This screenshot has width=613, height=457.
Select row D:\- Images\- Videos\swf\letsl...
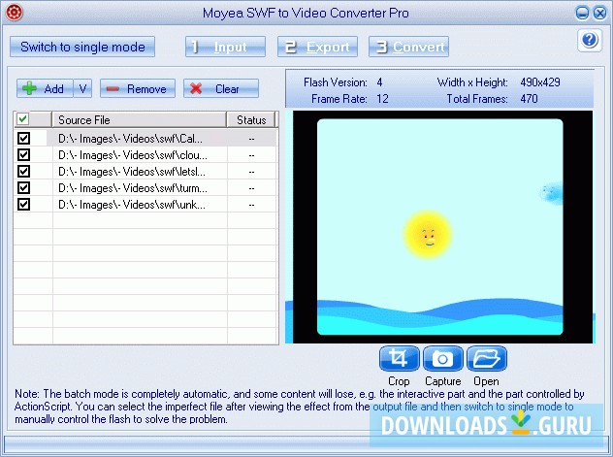pyautogui.click(x=145, y=171)
